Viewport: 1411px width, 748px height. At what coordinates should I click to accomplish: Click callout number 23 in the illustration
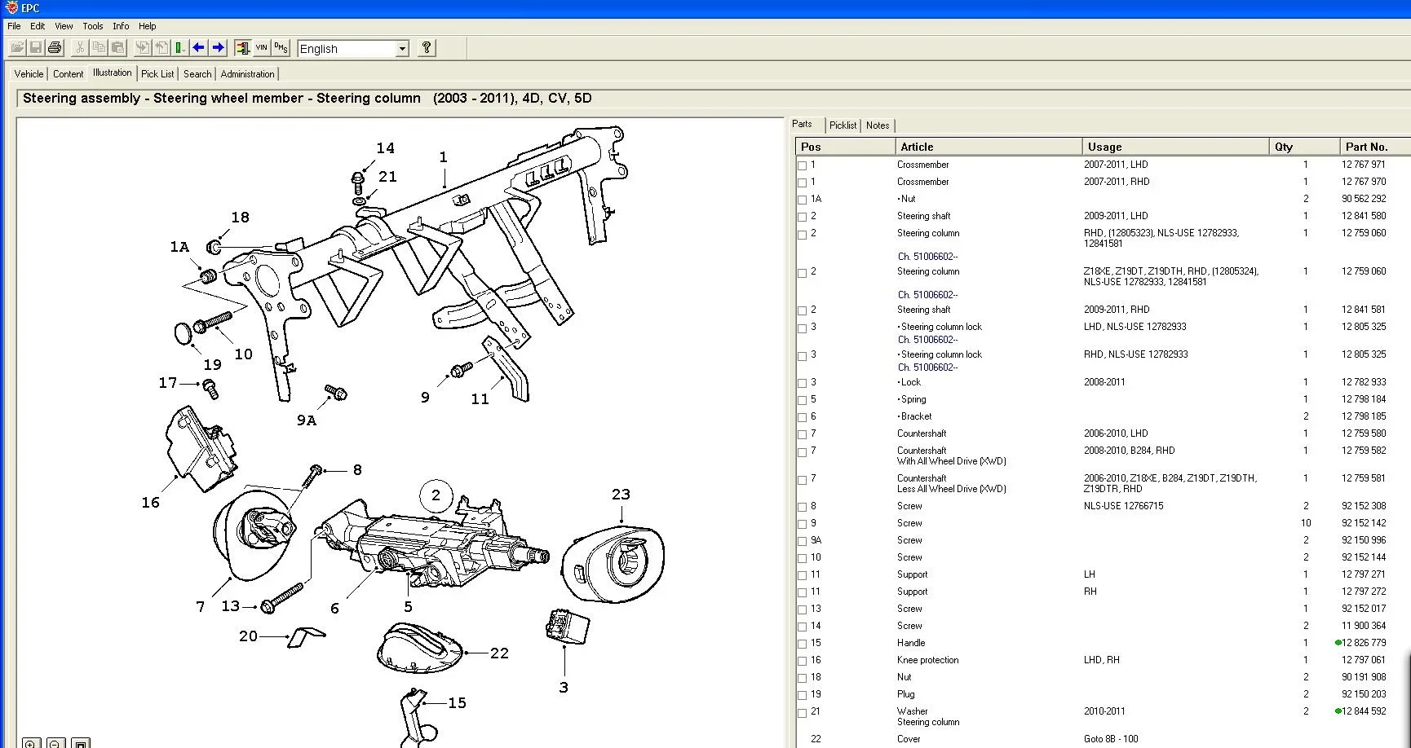621,495
